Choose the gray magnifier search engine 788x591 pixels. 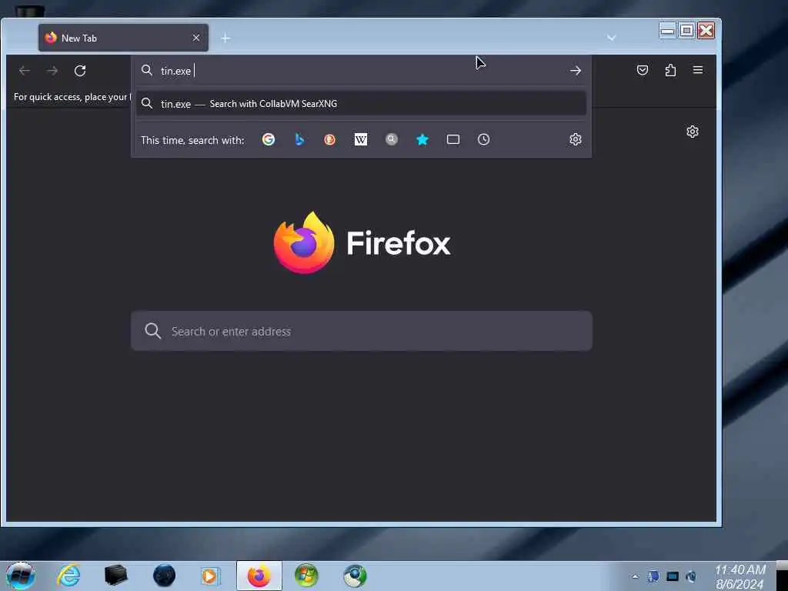[x=392, y=139]
